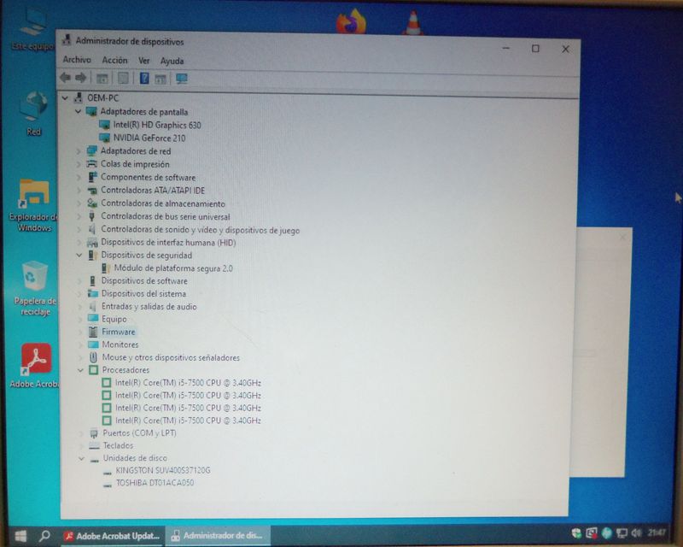
Task: Collapse Dispositivos de seguridad category
Action: [x=79, y=256]
